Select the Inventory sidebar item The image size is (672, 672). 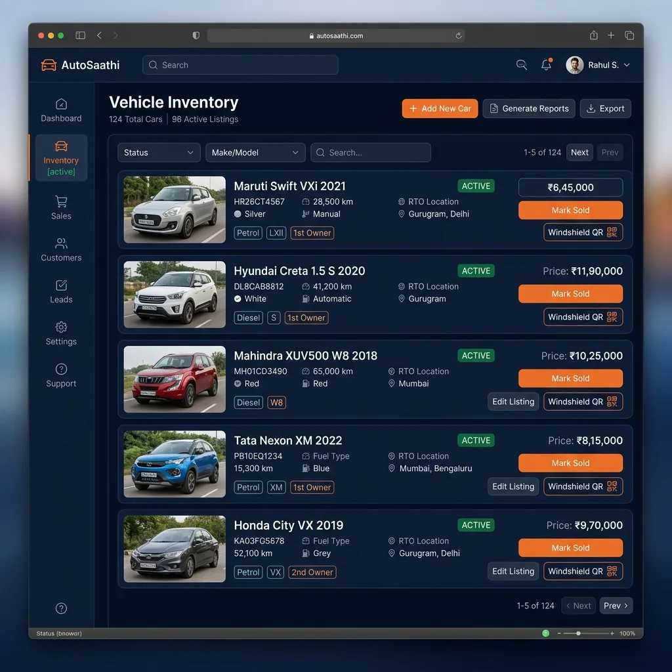coord(61,157)
